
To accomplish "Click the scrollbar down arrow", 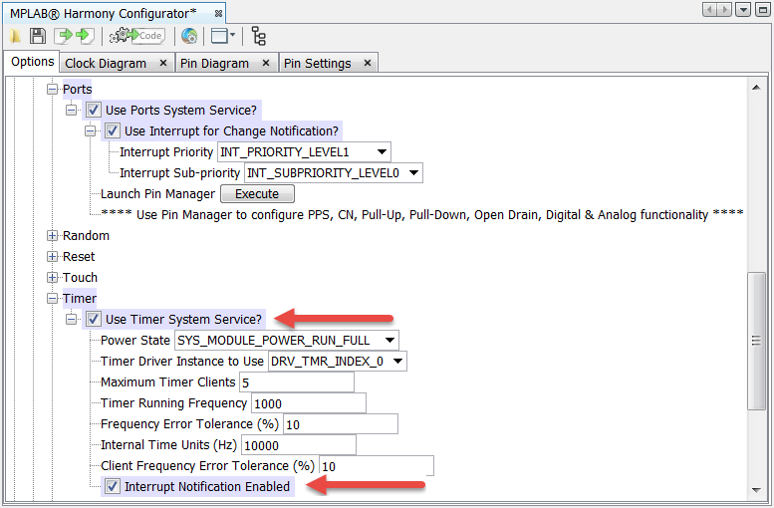I will [756, 490].
